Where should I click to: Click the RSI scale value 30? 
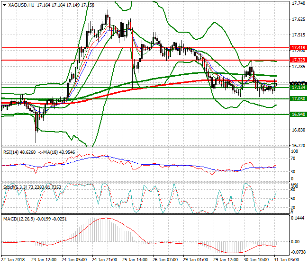pyautogui.click(x=293, y=172)
